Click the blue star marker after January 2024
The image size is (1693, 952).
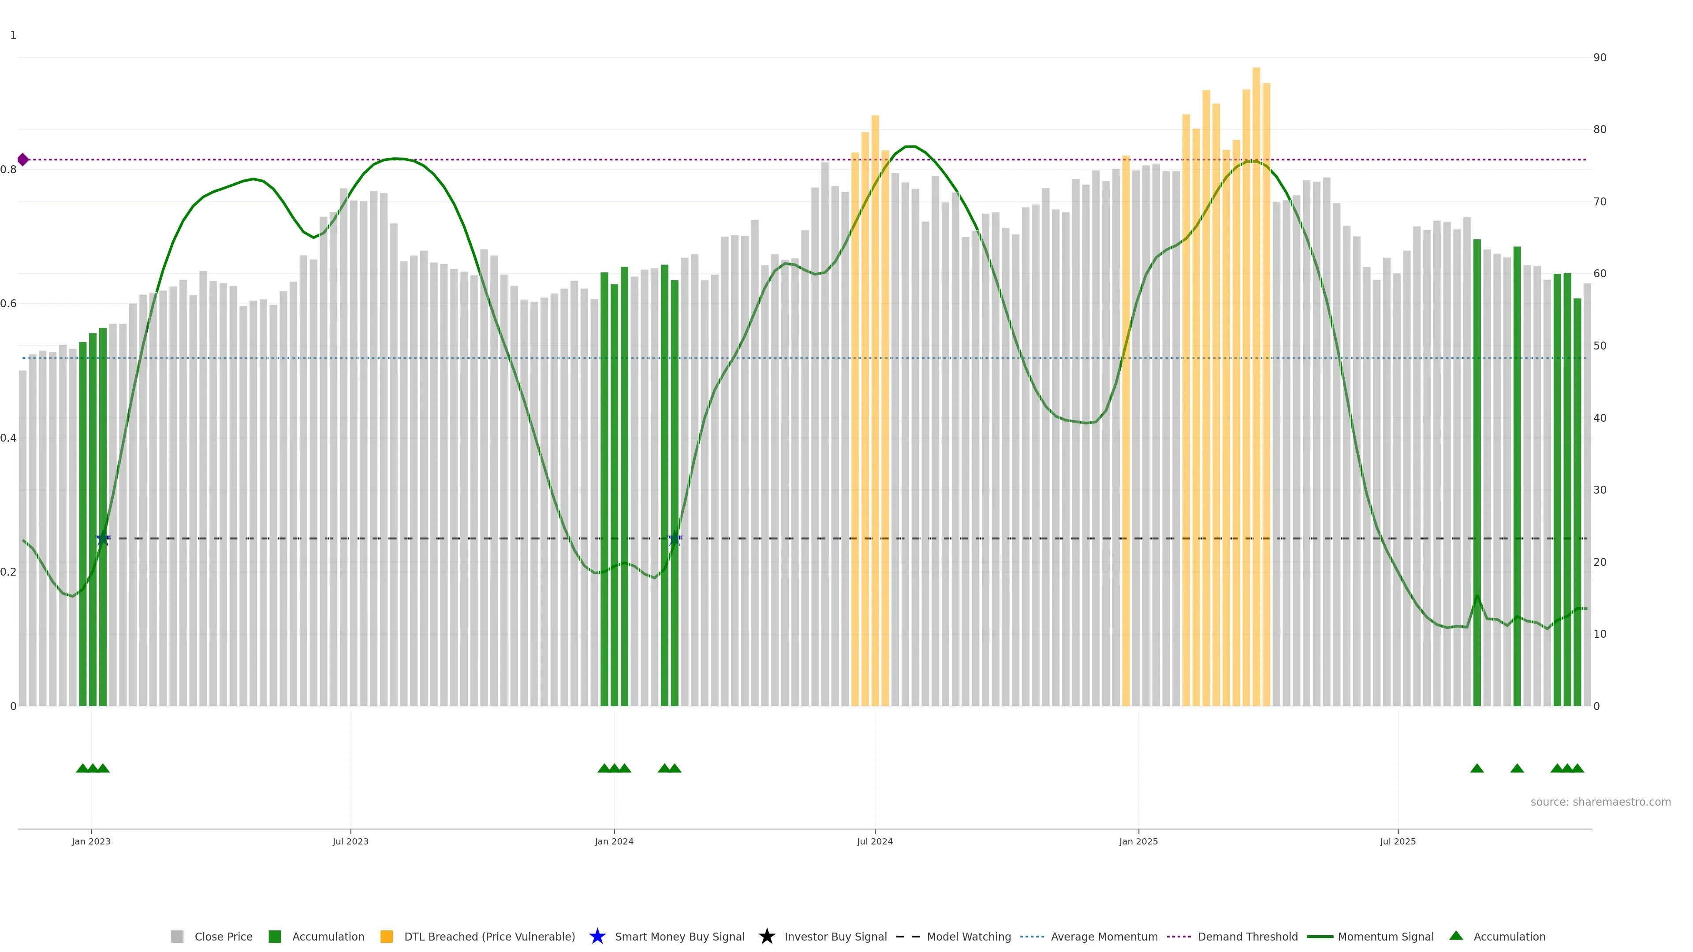click(674, 539)
